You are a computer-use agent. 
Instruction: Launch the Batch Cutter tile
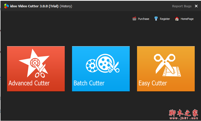click(x=101, y=69)
